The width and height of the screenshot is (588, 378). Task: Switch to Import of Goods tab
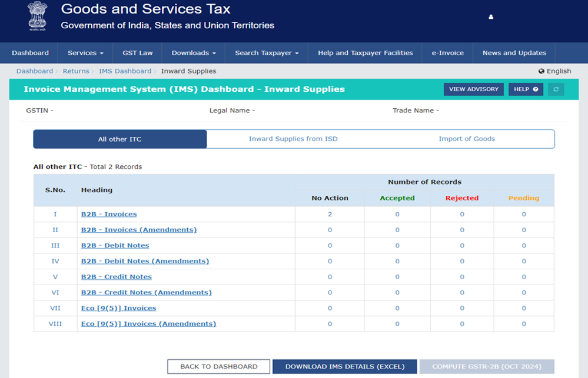click(467, 139)
